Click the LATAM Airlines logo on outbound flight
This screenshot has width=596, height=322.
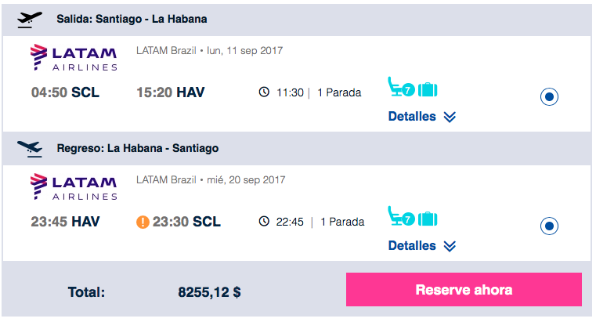[74, 58]
